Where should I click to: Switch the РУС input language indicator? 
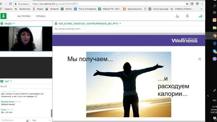215,100
